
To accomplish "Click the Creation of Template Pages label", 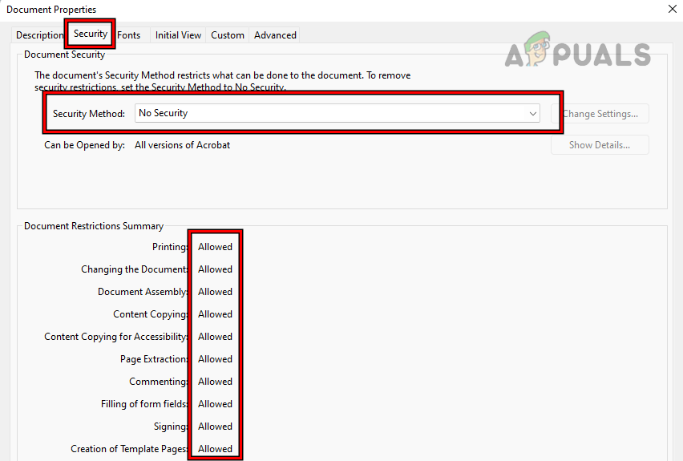I will pyautogui.click(x=129, y=449).
